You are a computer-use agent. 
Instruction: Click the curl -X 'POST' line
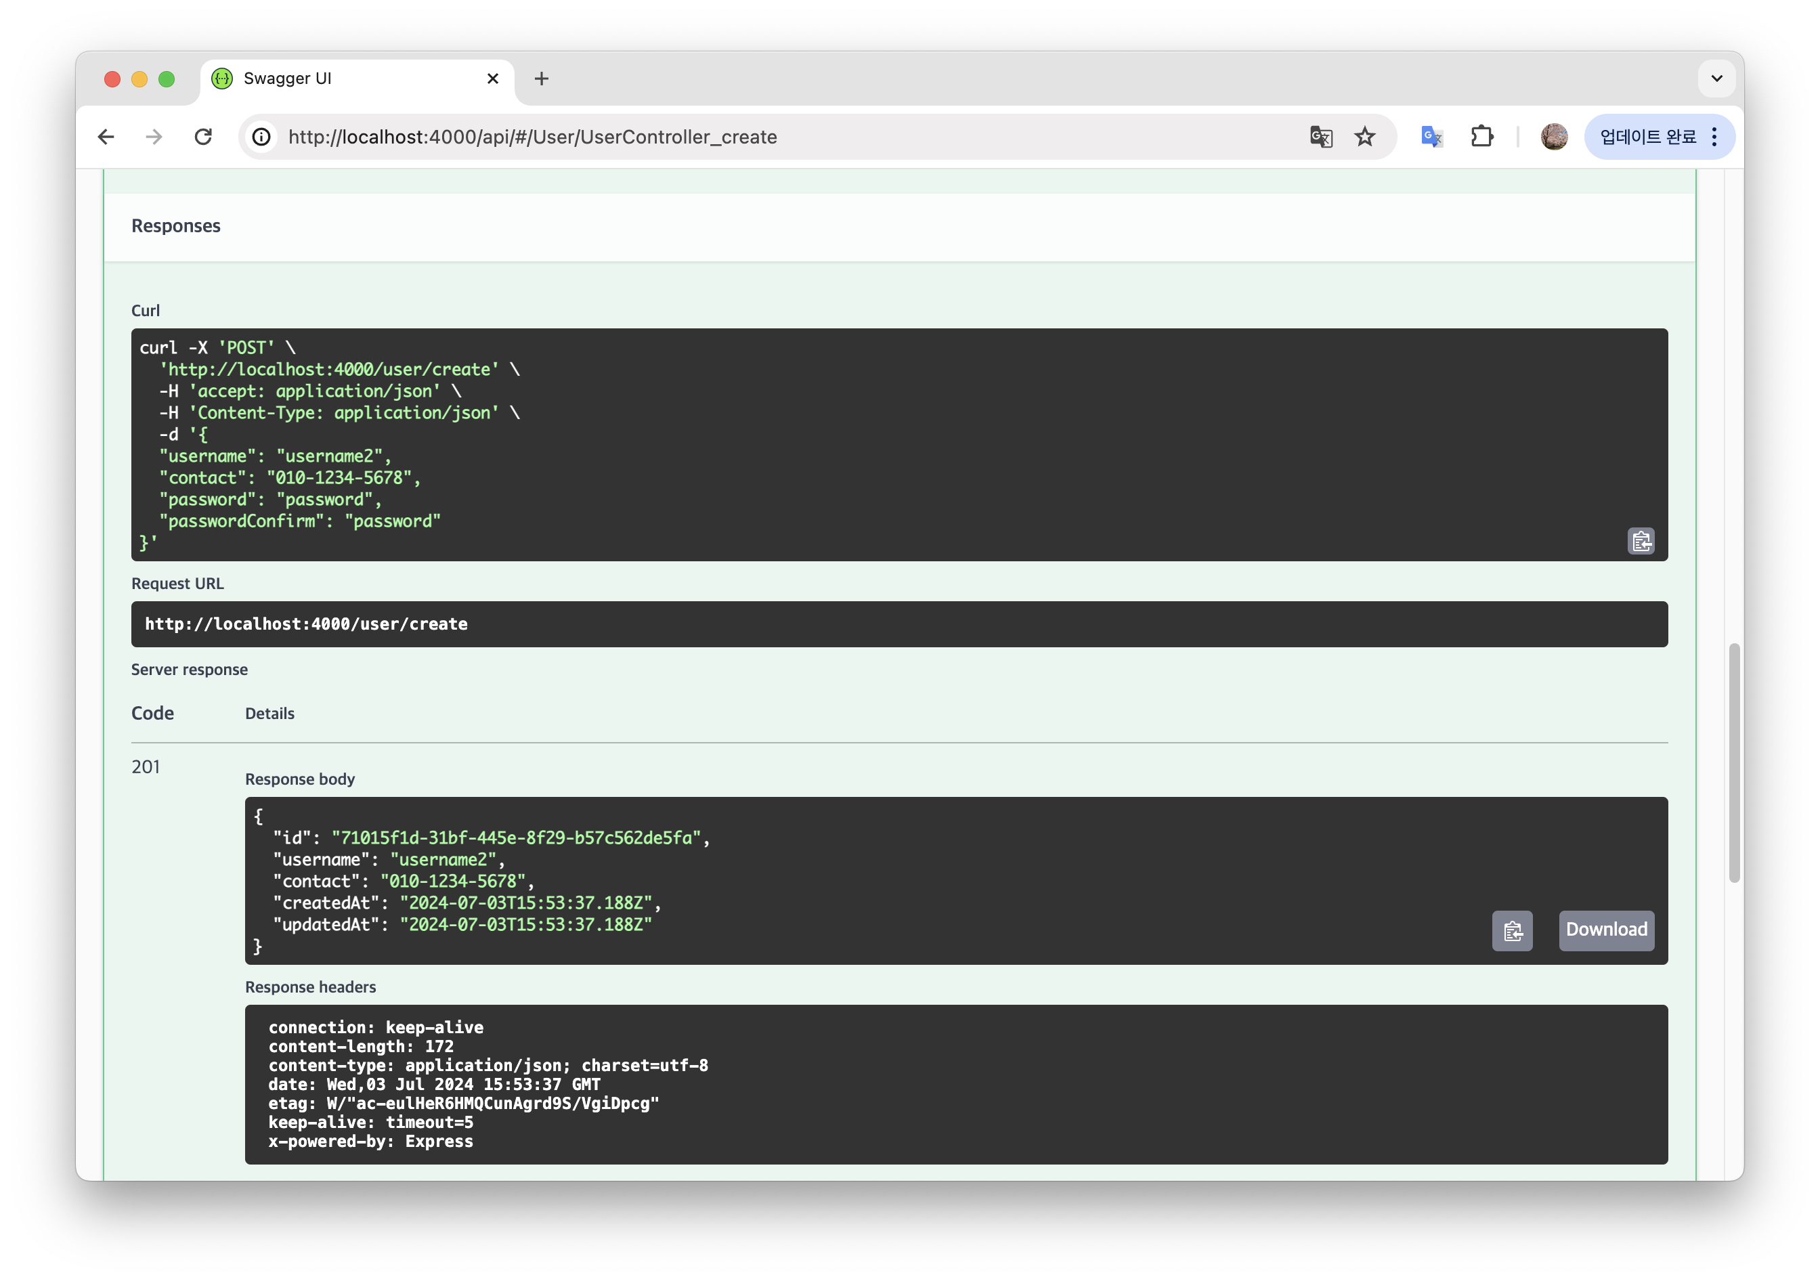(217, 348)
